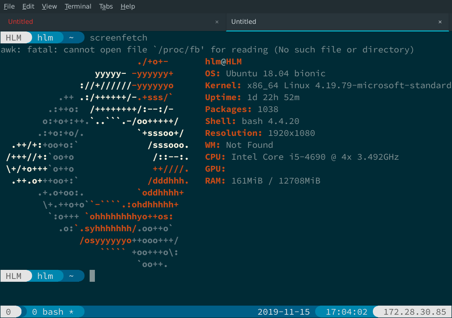Click the date 2019-11-15 in status bar
The height and width of the screenshot is (318, 452).
tap(284, 312)
